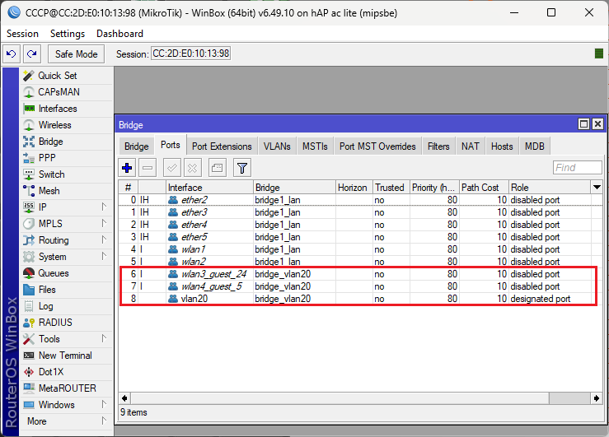Click the Redo arrow icon

[x=32, y=53]
